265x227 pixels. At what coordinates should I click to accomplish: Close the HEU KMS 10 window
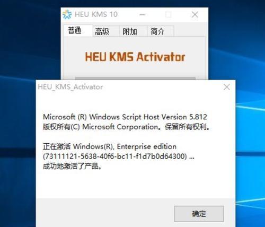(195, 14)
